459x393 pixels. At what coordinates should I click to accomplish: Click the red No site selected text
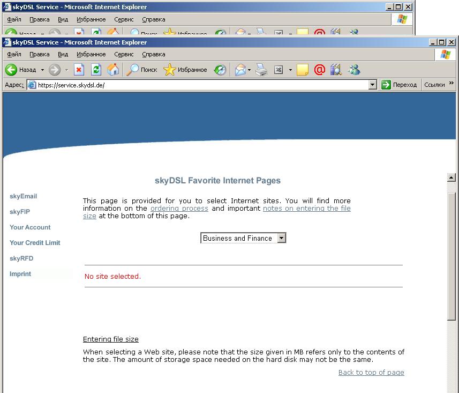point(112,276)
